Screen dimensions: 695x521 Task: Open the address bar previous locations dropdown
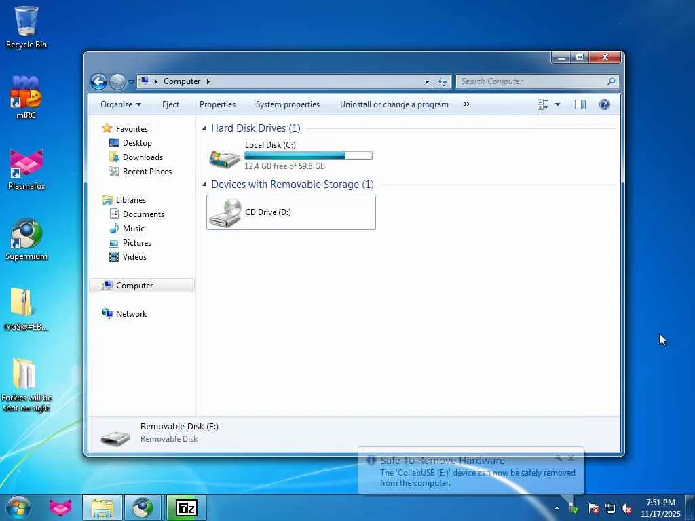click(x=427, y=81)
